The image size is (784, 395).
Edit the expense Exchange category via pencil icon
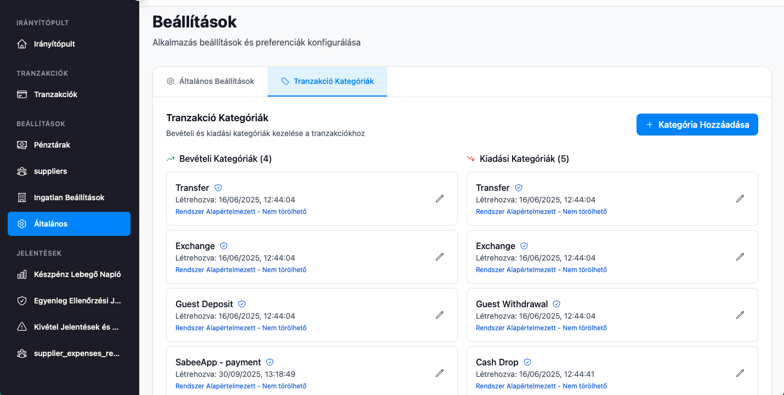click(x=740, y=257)
